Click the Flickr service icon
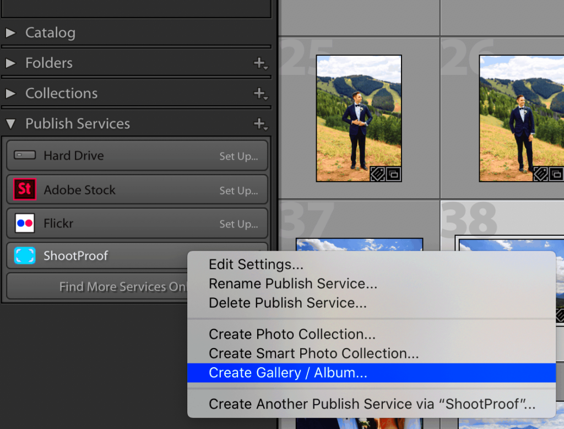Screen dimensions: 564x429 [x=24, y=223]
